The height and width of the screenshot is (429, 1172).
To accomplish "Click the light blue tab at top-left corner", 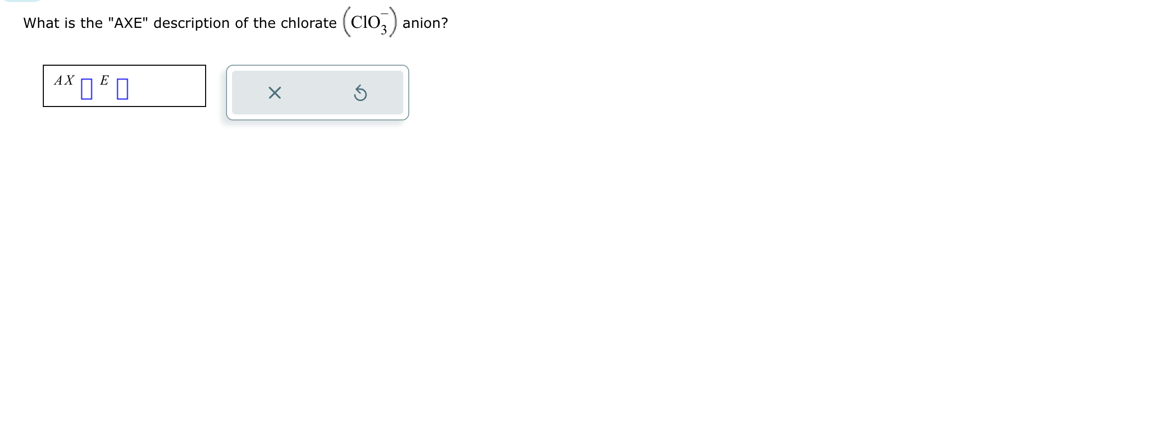I will [x=21, y=1].
